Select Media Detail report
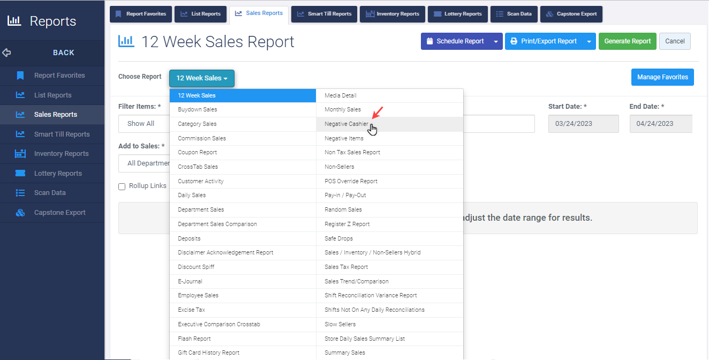 point(390,95)
